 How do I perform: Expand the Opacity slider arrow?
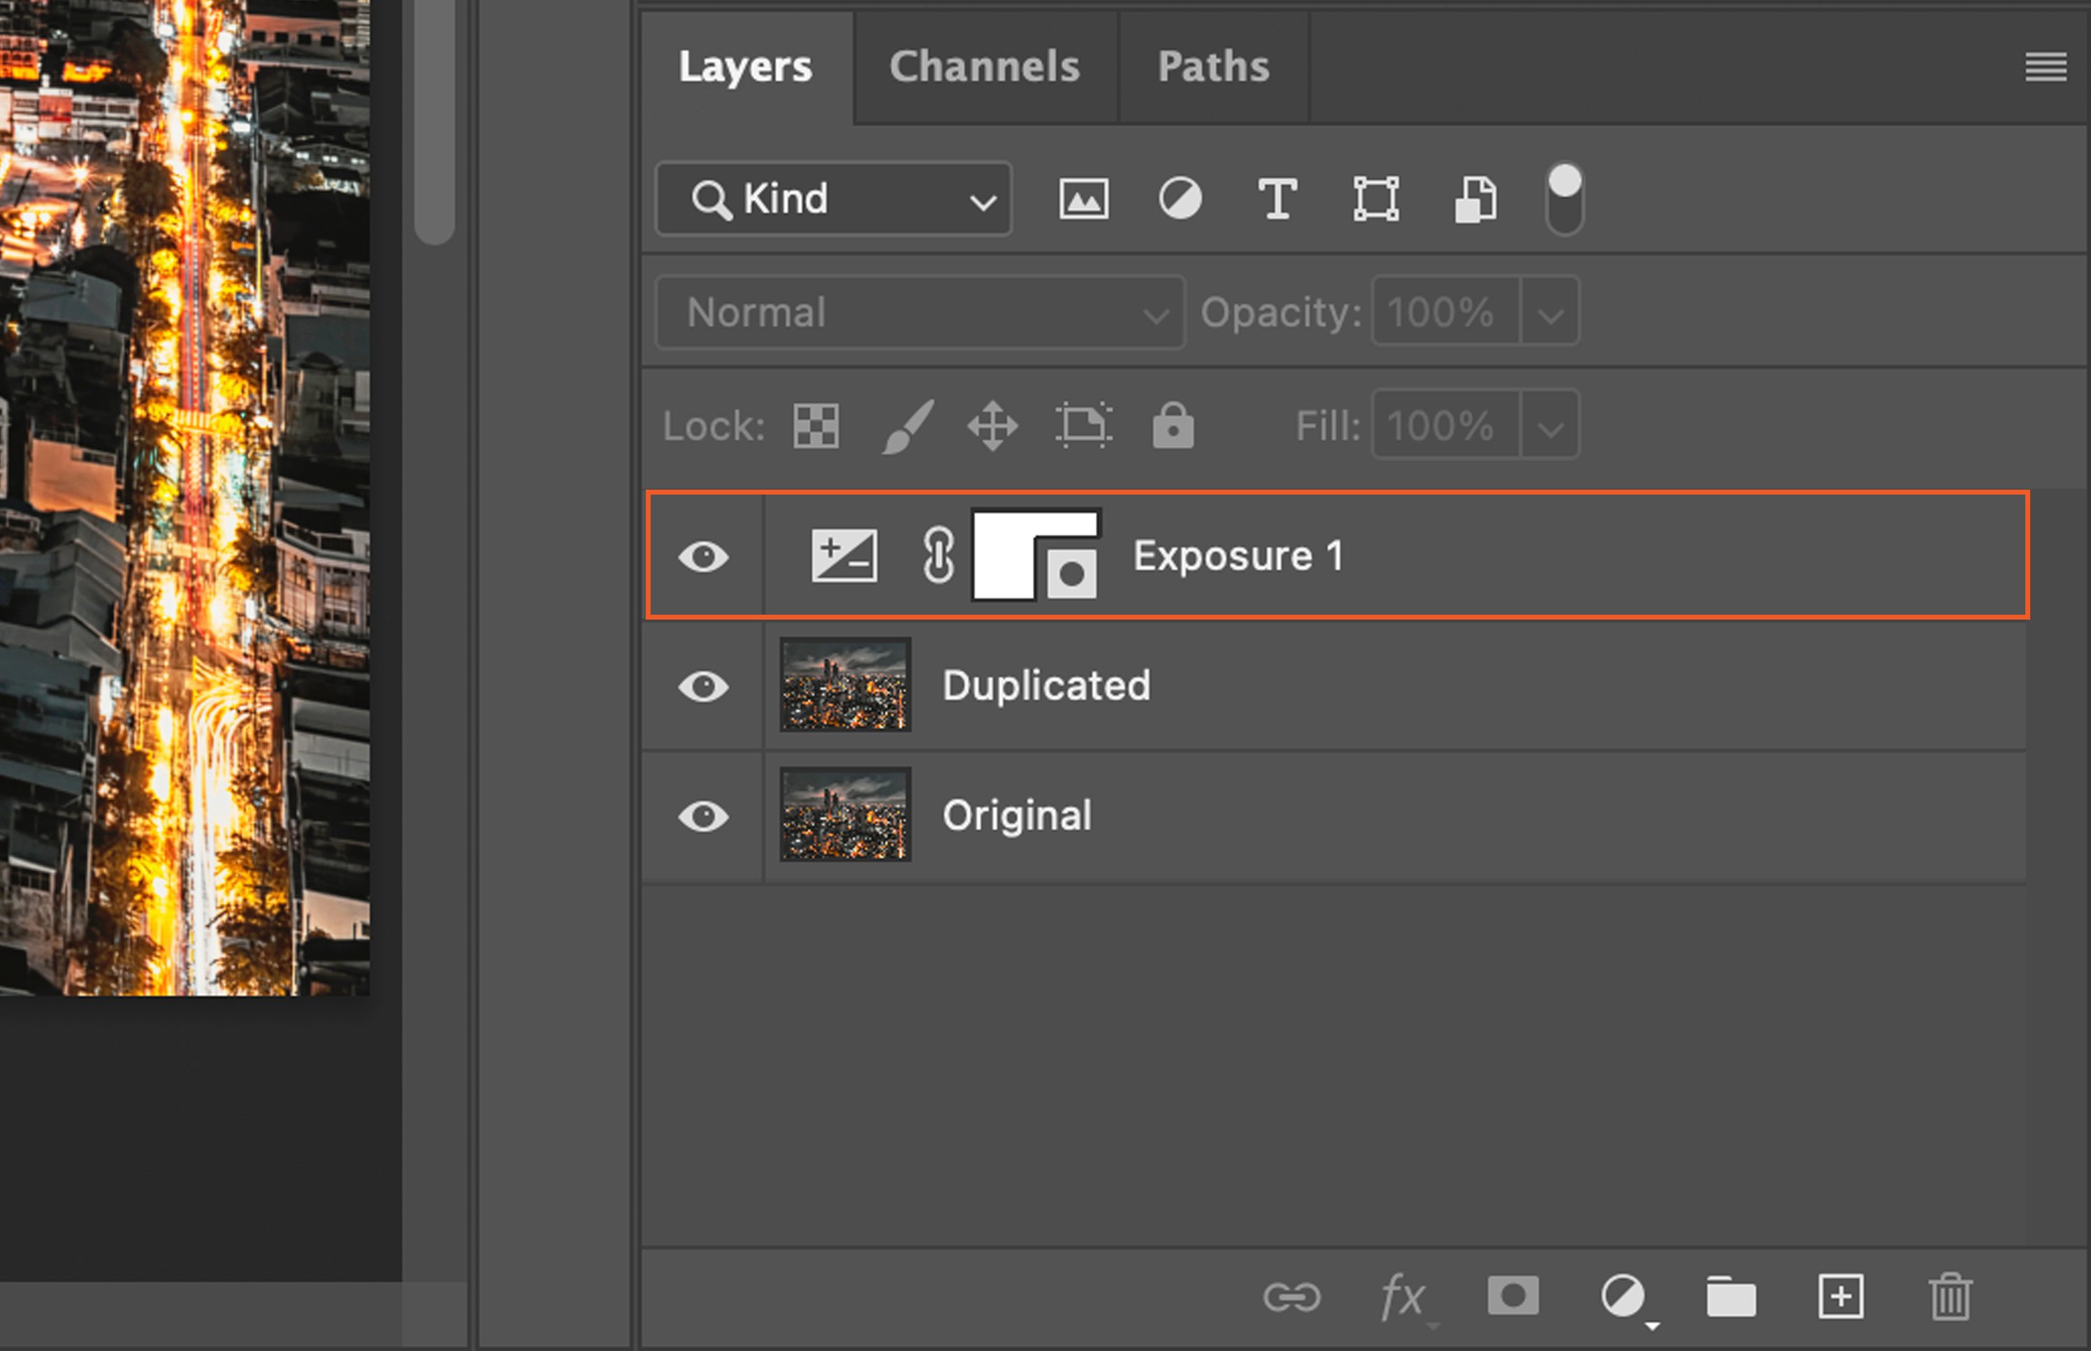pyautogui.click(x=1551, y=313)
